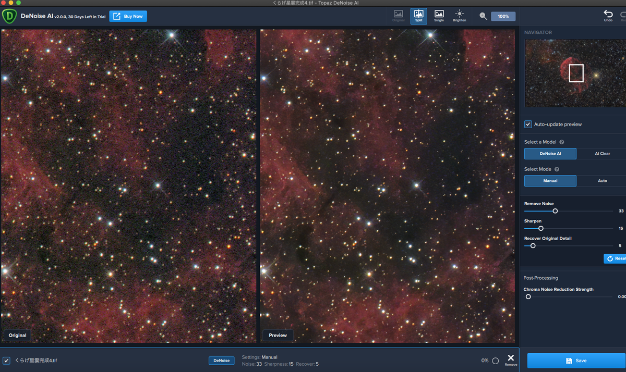The width and height of the screenshot is (626, 372).
Task: Click the DeNoise badge in file row
Action: point(222,361)
